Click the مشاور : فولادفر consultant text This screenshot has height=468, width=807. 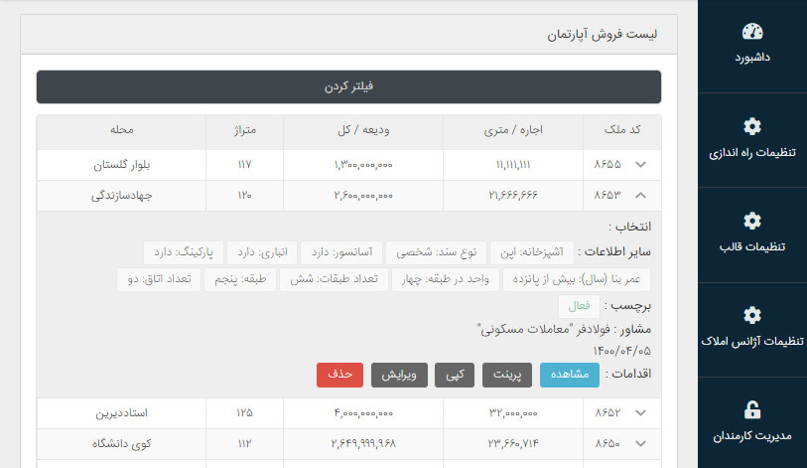[x=564, y=329]
